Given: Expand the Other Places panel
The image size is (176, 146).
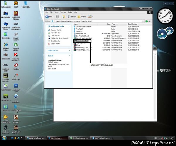Looking at the screenshot, I should (x=69, y=50).
